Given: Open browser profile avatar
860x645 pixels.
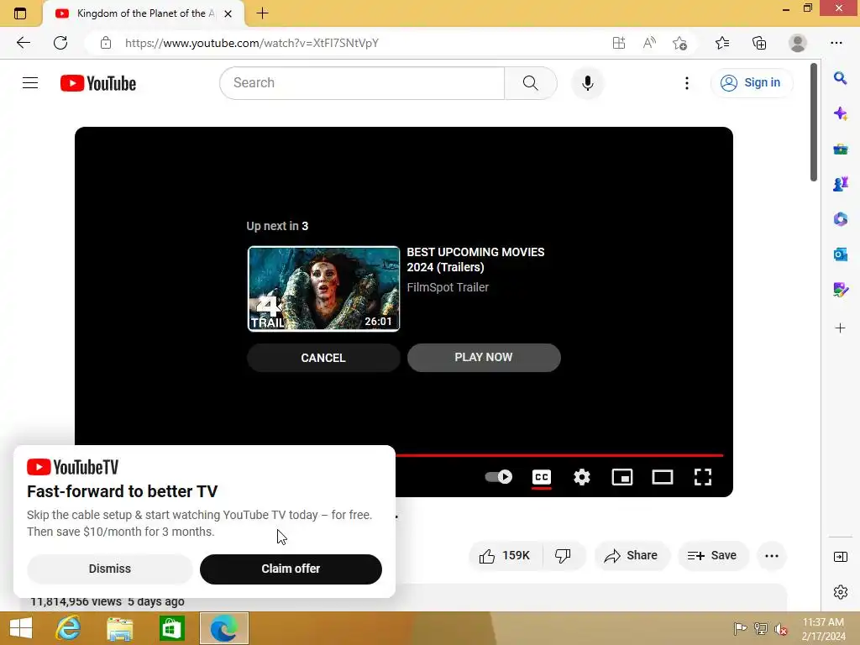Looking at the screenshot, I should click(x=798, y=43).
